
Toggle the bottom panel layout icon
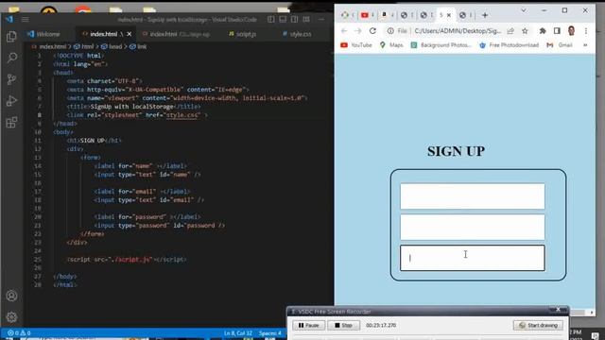pos(283,19)
